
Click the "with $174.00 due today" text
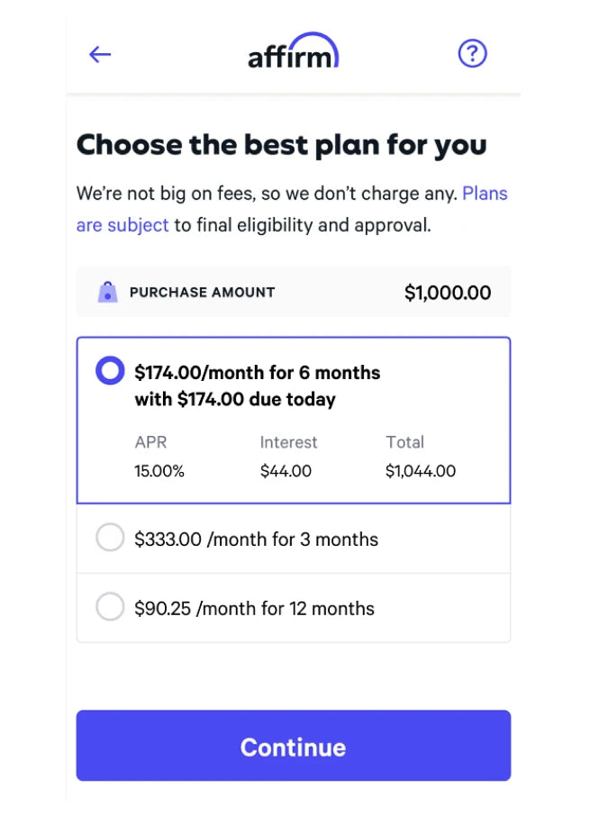(x=235, y=399)
